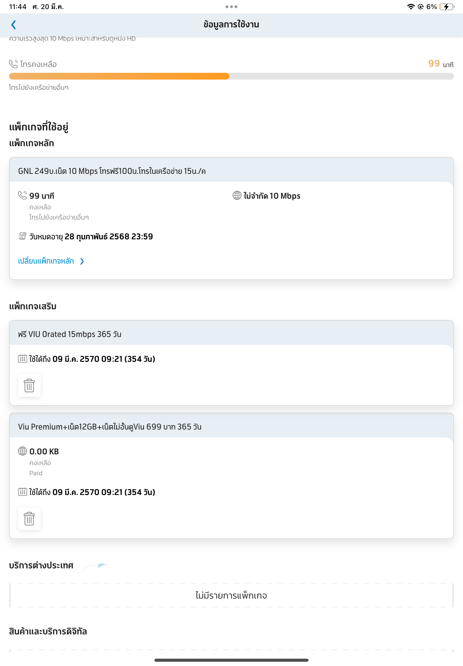Screen dimensions: 463x666
Task: Tap the three dots at top center
Action: coord(231,7)
